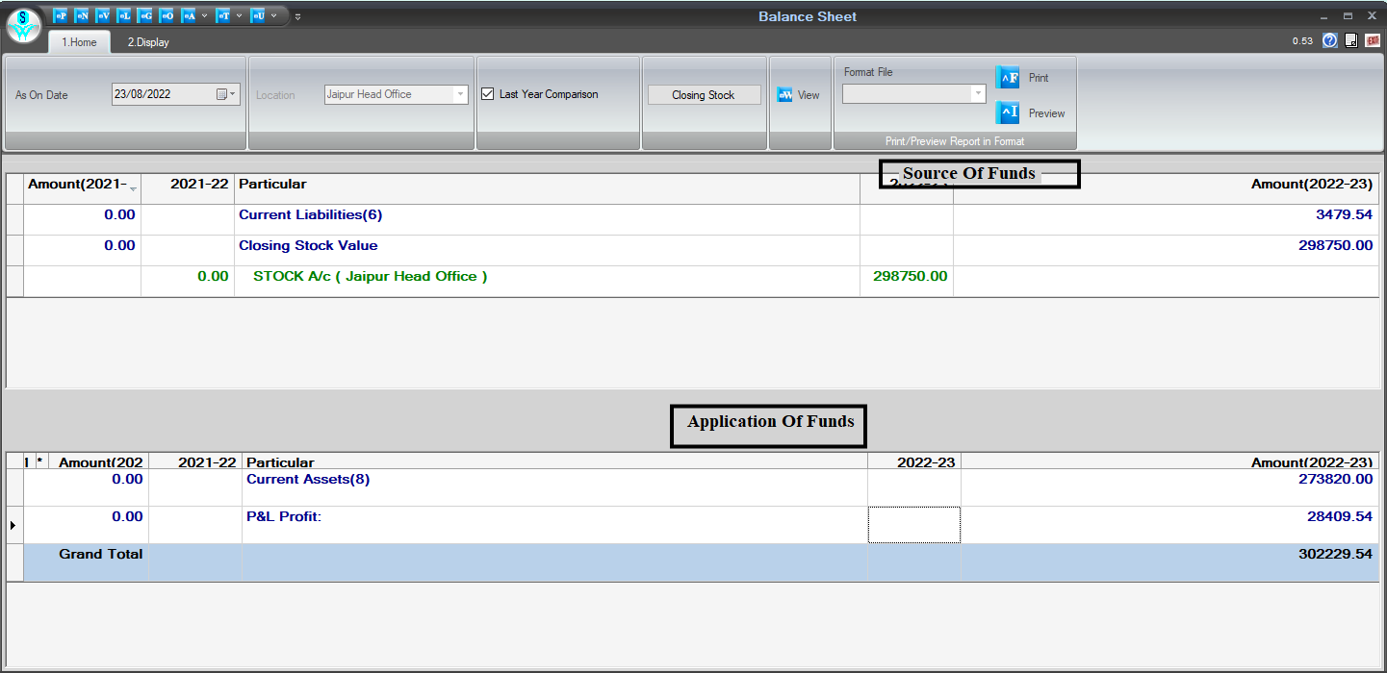
Task: Open the As On Date calendar dropdown
Action: point(227,94)
